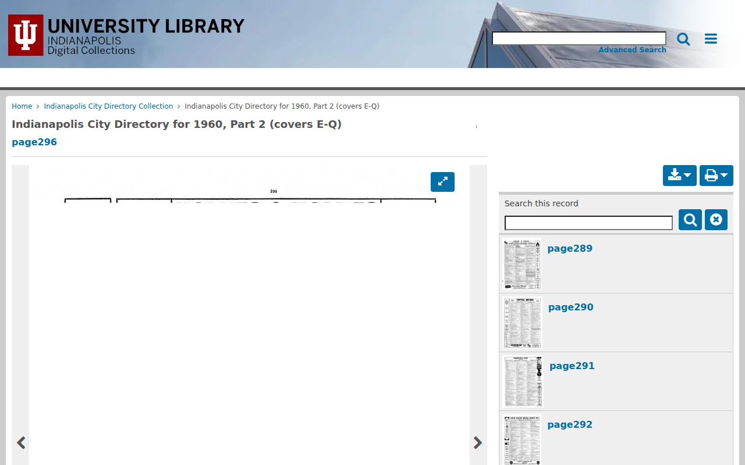Expand the document viewer to fullscreen
Image resolution: width=745 pixels, height=465 pixels.
click(442, 182)
